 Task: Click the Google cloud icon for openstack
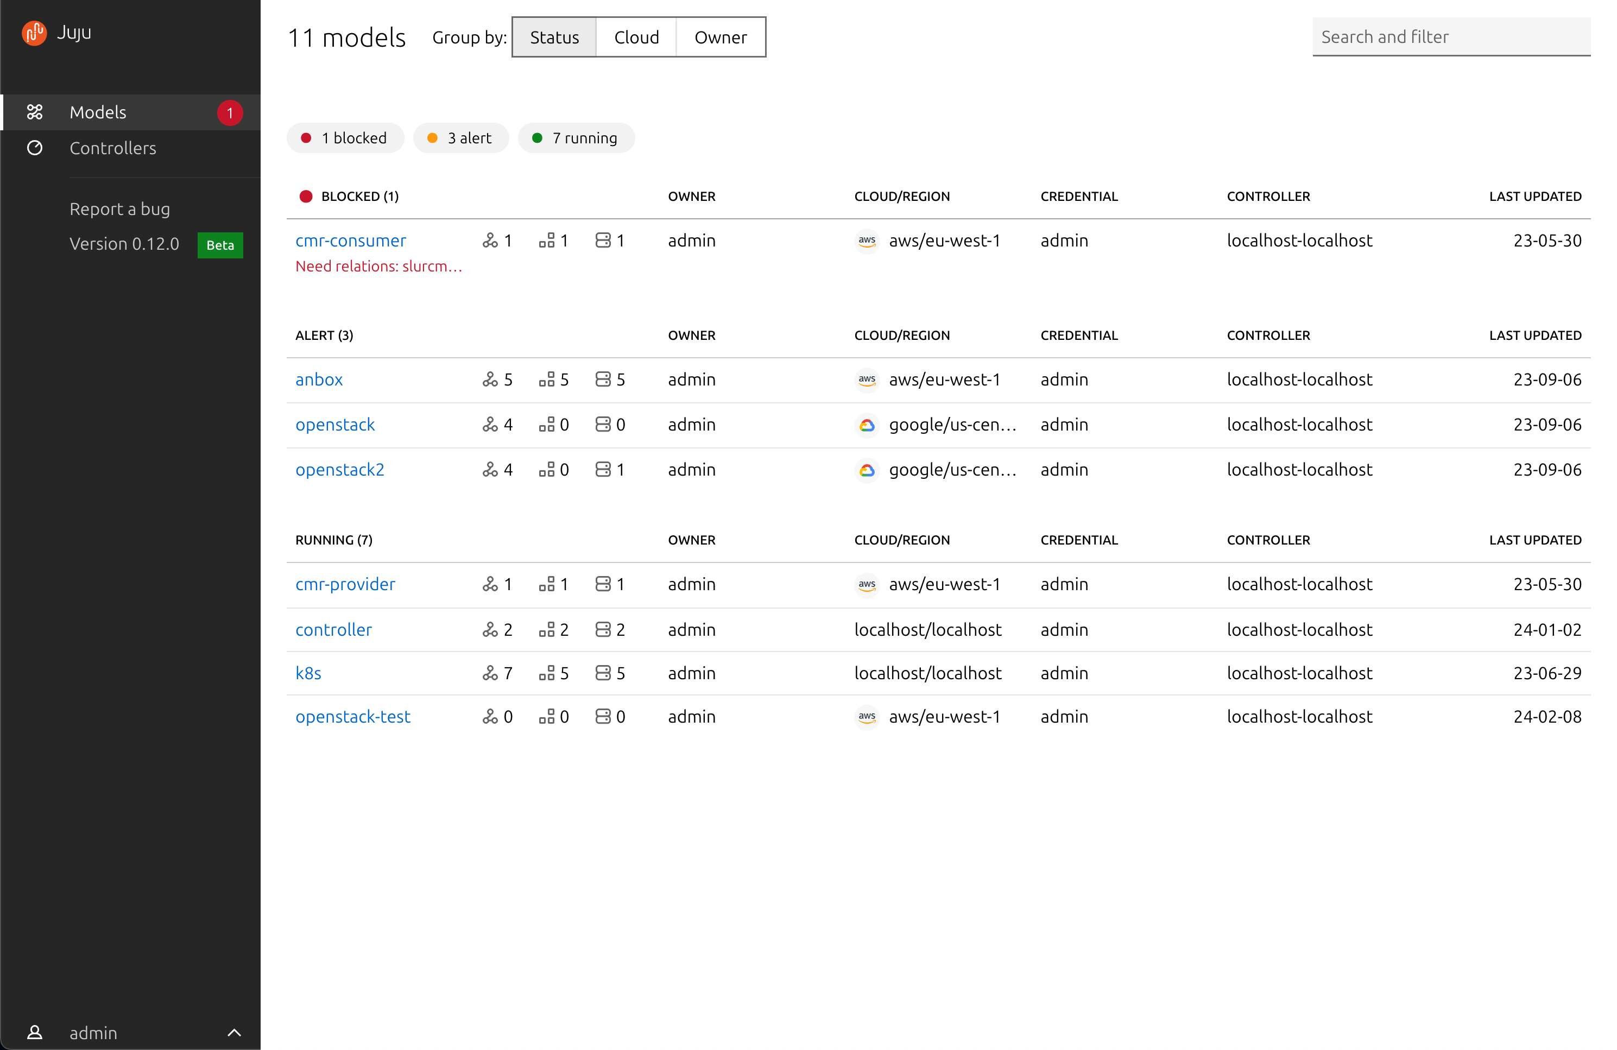point(867,425)
